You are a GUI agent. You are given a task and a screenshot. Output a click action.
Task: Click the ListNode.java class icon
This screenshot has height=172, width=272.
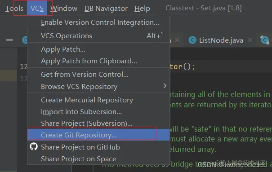tap(192, 40)
